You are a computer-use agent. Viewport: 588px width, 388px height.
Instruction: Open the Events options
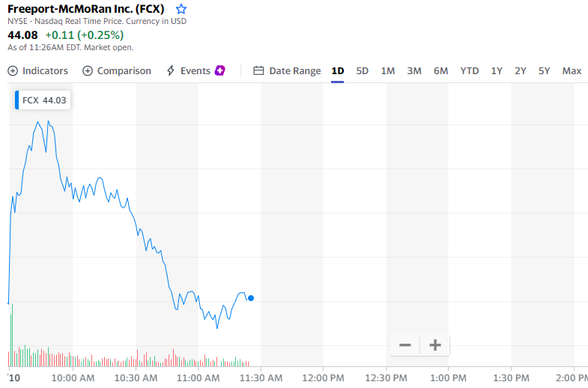[188, 70]
